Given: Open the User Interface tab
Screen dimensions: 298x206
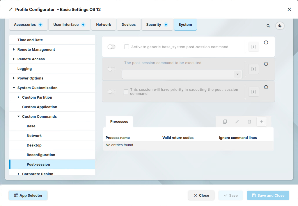Looking at the screenshot, I should coord(69,25).
